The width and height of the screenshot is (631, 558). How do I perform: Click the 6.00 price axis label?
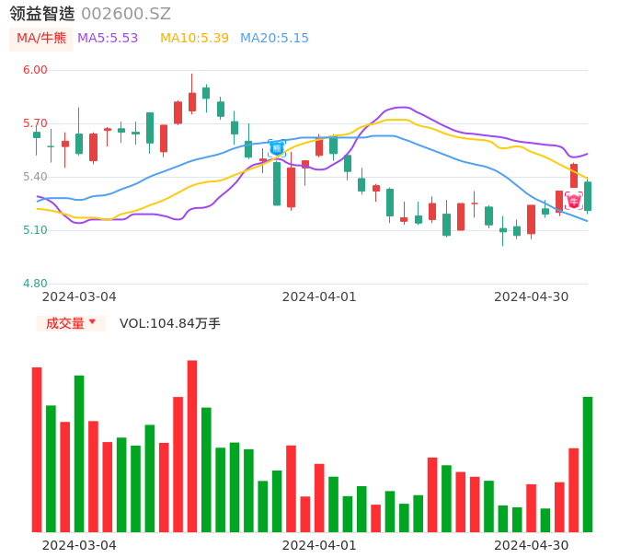[34, 70]
